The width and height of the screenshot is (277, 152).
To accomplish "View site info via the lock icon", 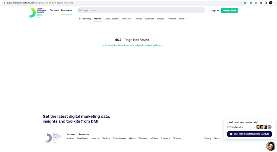I will 4,3.
